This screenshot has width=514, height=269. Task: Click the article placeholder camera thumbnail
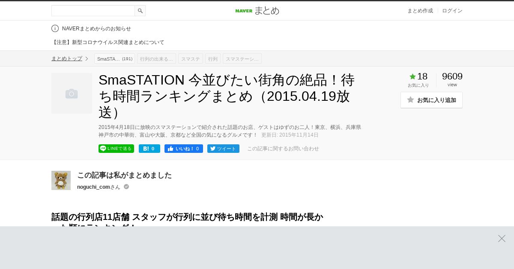[72, 93]
